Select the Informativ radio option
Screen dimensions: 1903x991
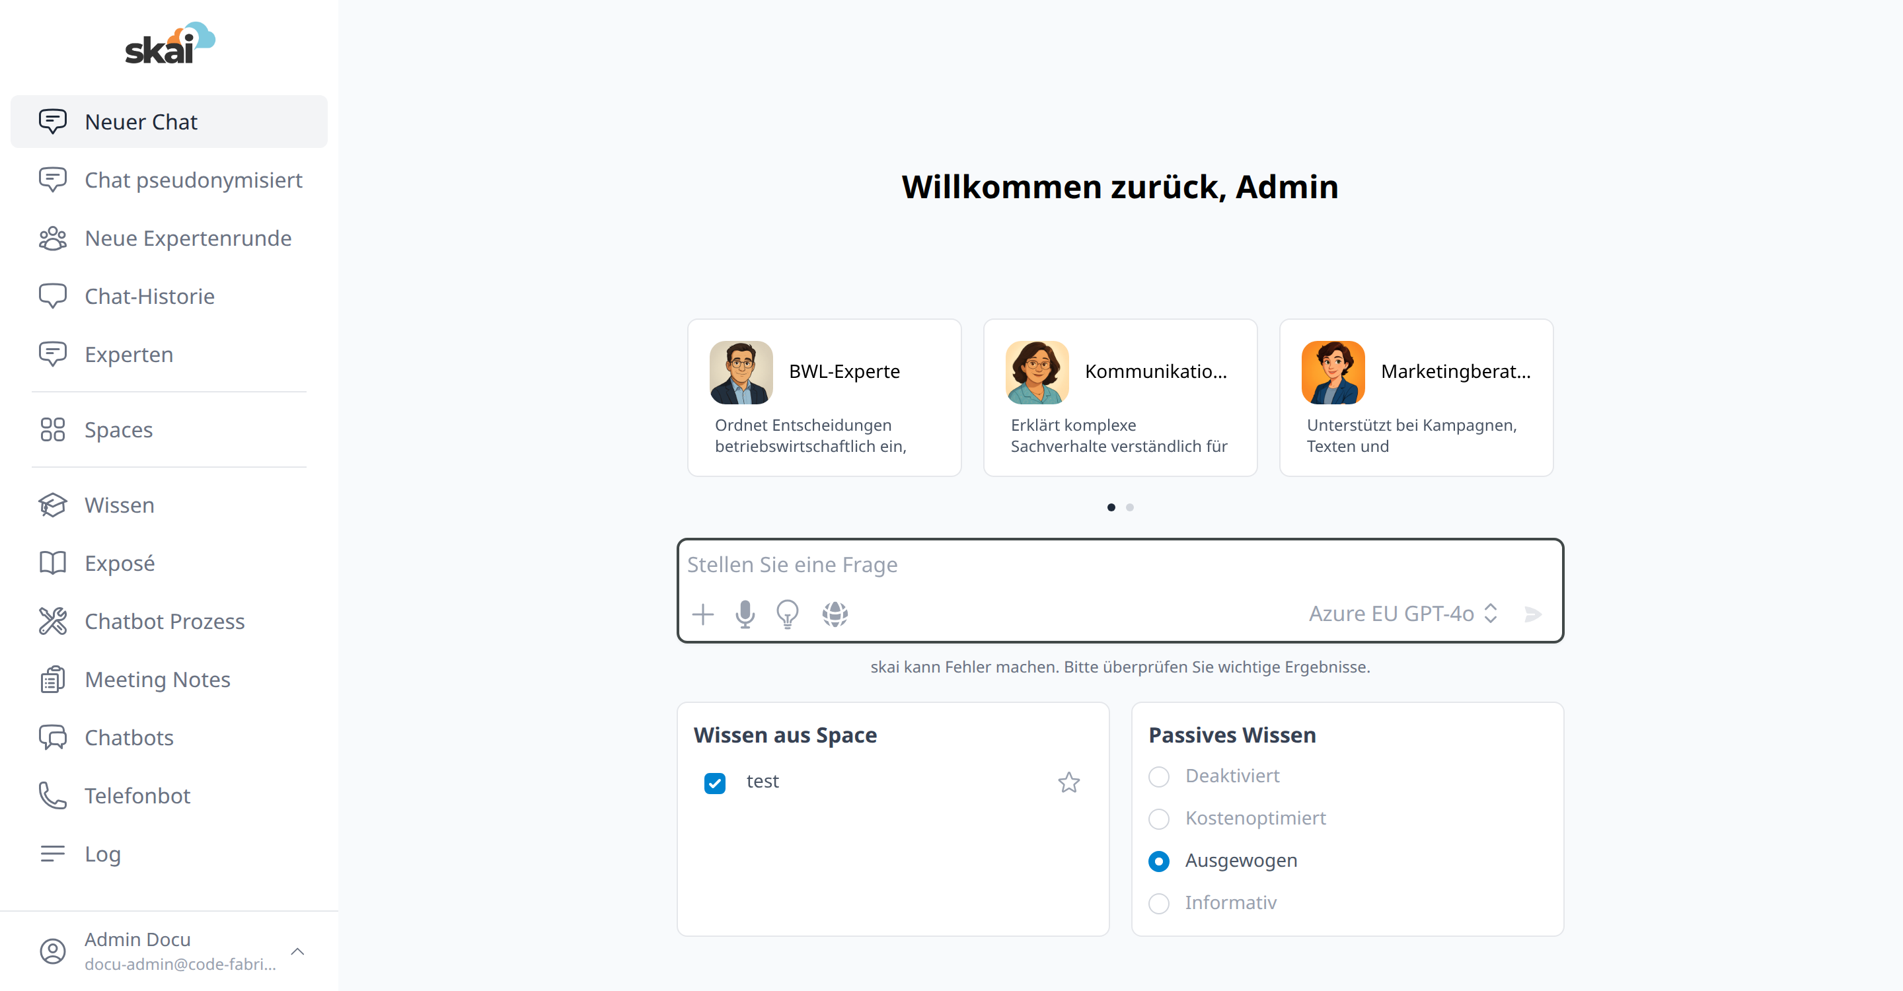[x=1158, y=903]
